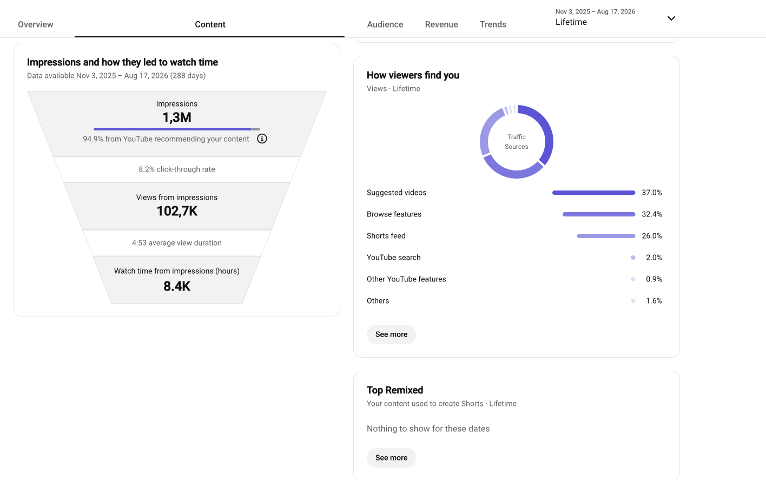The image size is (766, 480).
Task: Click the info icon beside YouTube recommending text
Action: [x=262, y=139]
